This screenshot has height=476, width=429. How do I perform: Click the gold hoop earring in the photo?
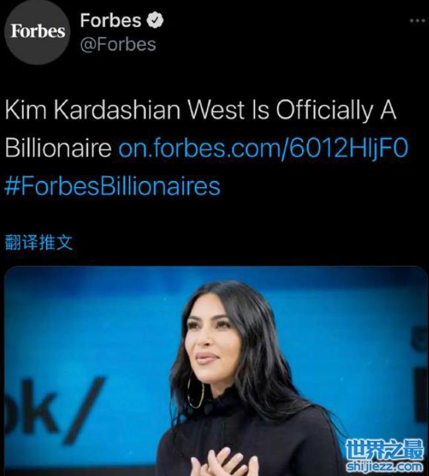(195, 391)
